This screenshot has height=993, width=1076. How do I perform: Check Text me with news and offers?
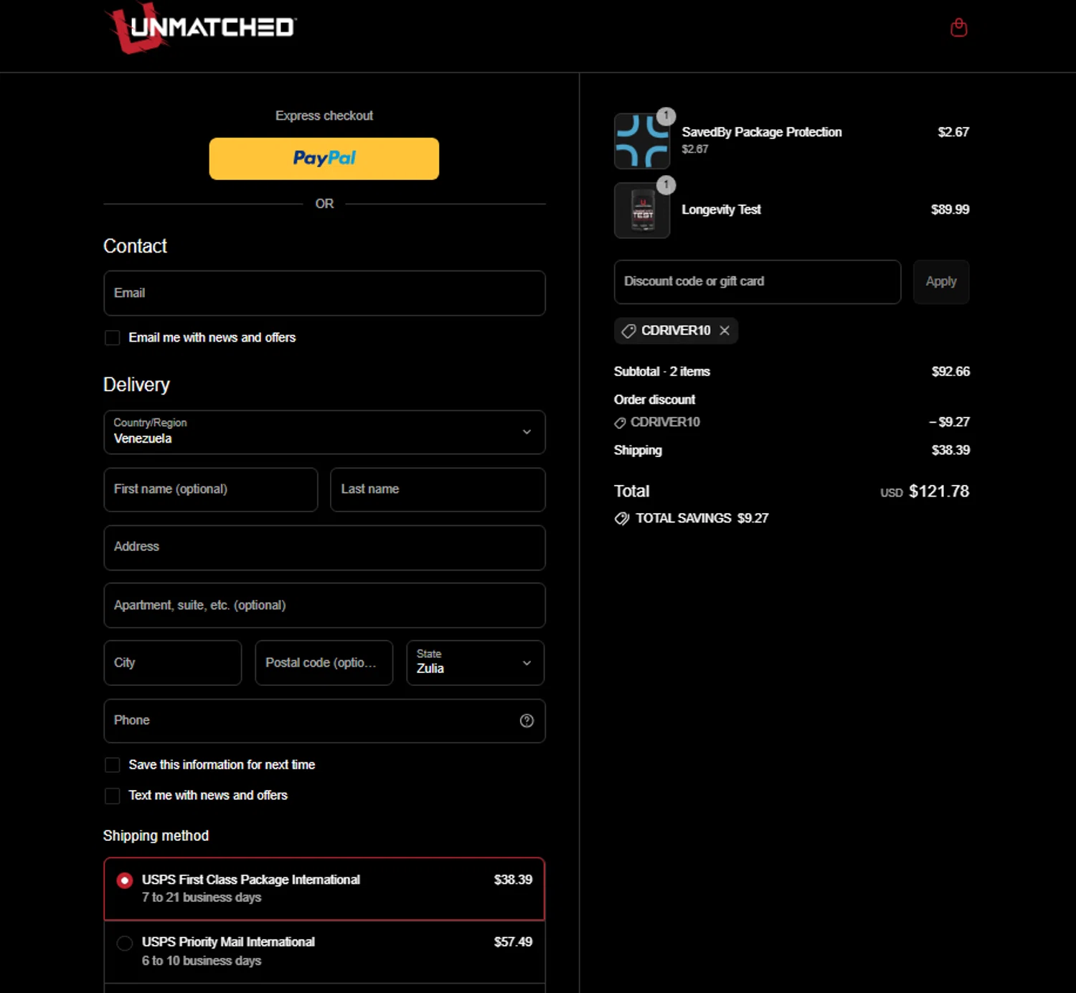pos(113,796)
